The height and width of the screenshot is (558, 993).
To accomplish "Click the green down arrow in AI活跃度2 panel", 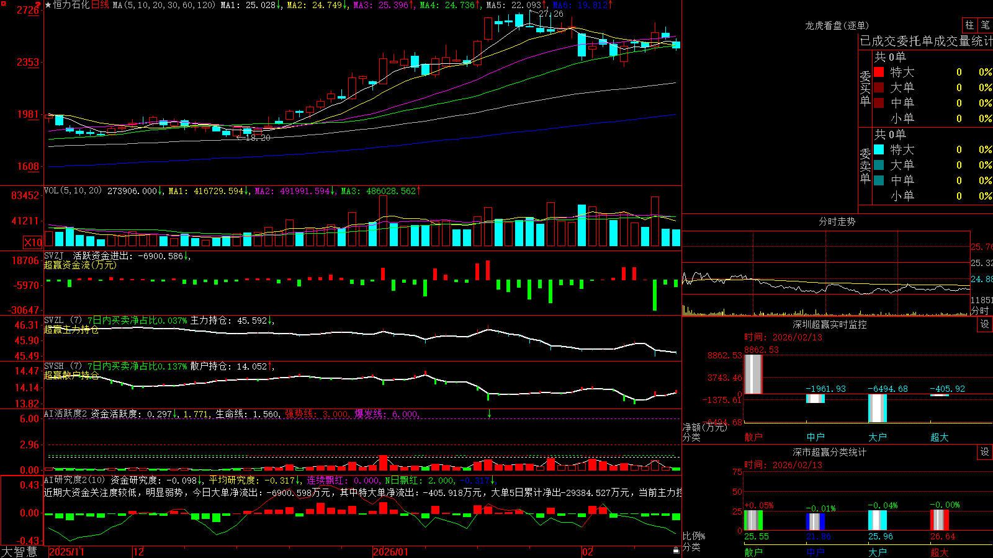I will (x=489, y=414).
